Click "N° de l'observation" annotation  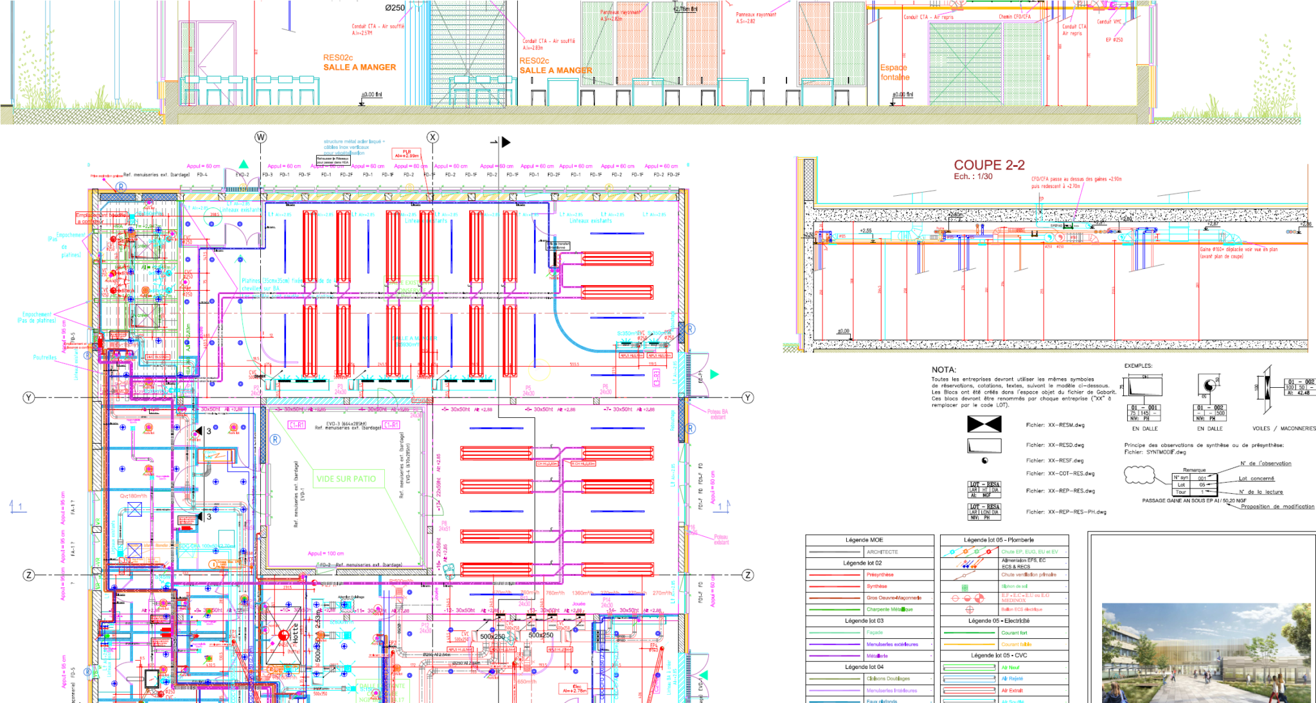pos(1265,464)
